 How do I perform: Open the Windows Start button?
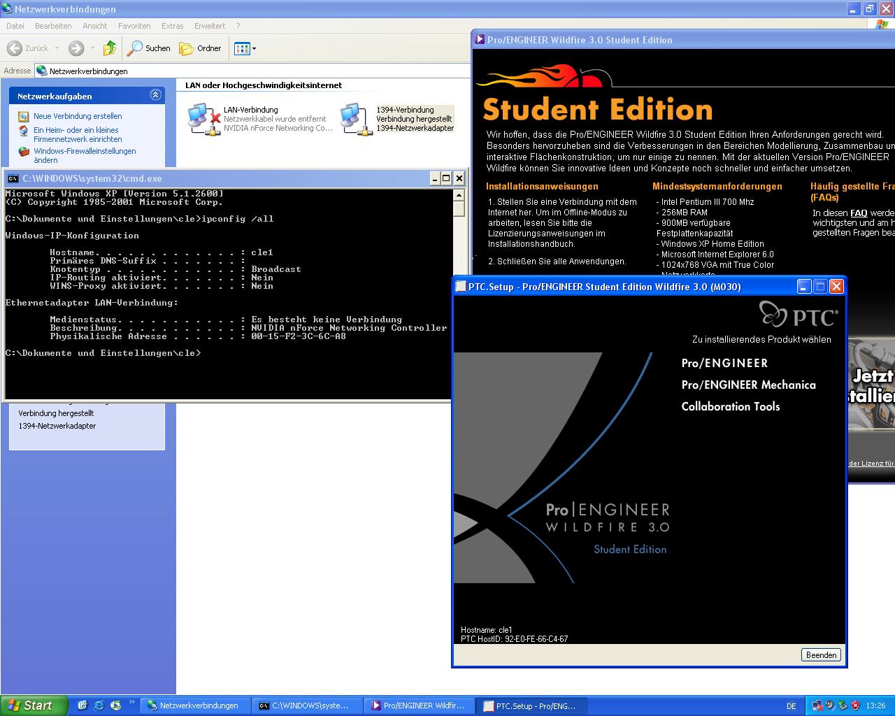[34, 706]
